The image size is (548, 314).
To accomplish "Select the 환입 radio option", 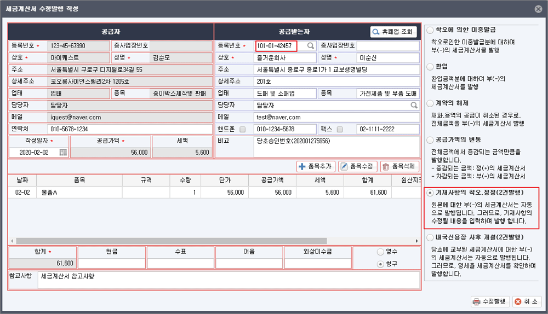I will coord(430,67).
